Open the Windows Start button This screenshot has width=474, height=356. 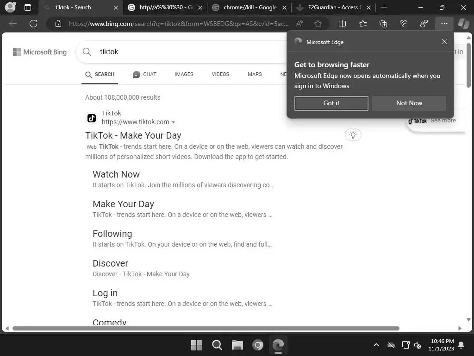tap(196, 345)
